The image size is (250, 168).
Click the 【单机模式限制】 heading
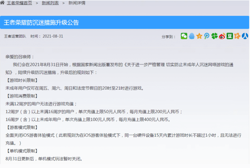coord(22,151)
